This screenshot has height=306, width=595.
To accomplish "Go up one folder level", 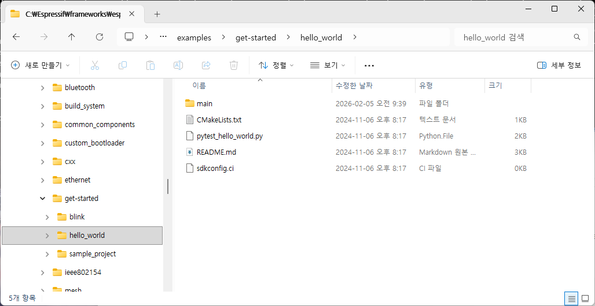I will [x=71, y=37].
